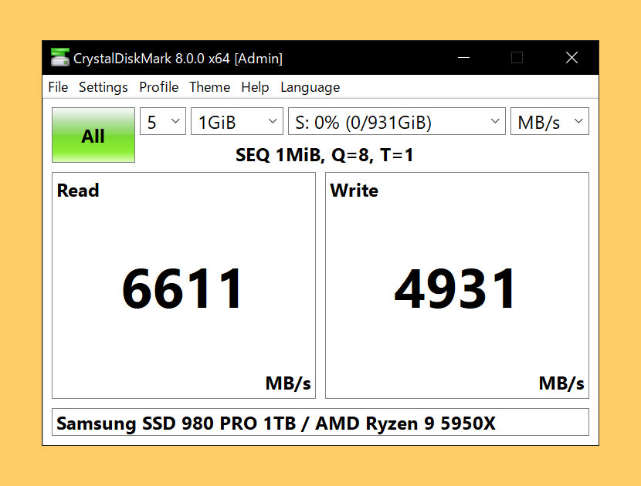Click the Read result value 6611
641x486 pixels.
183,289
